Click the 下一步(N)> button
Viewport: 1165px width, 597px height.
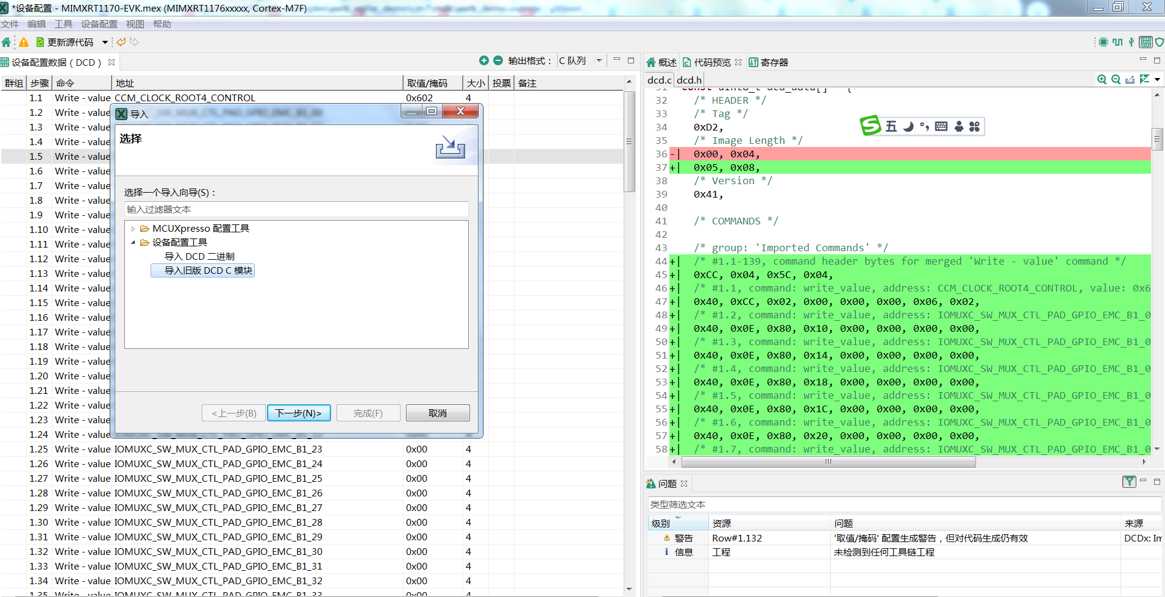click(x=299, y=413)
